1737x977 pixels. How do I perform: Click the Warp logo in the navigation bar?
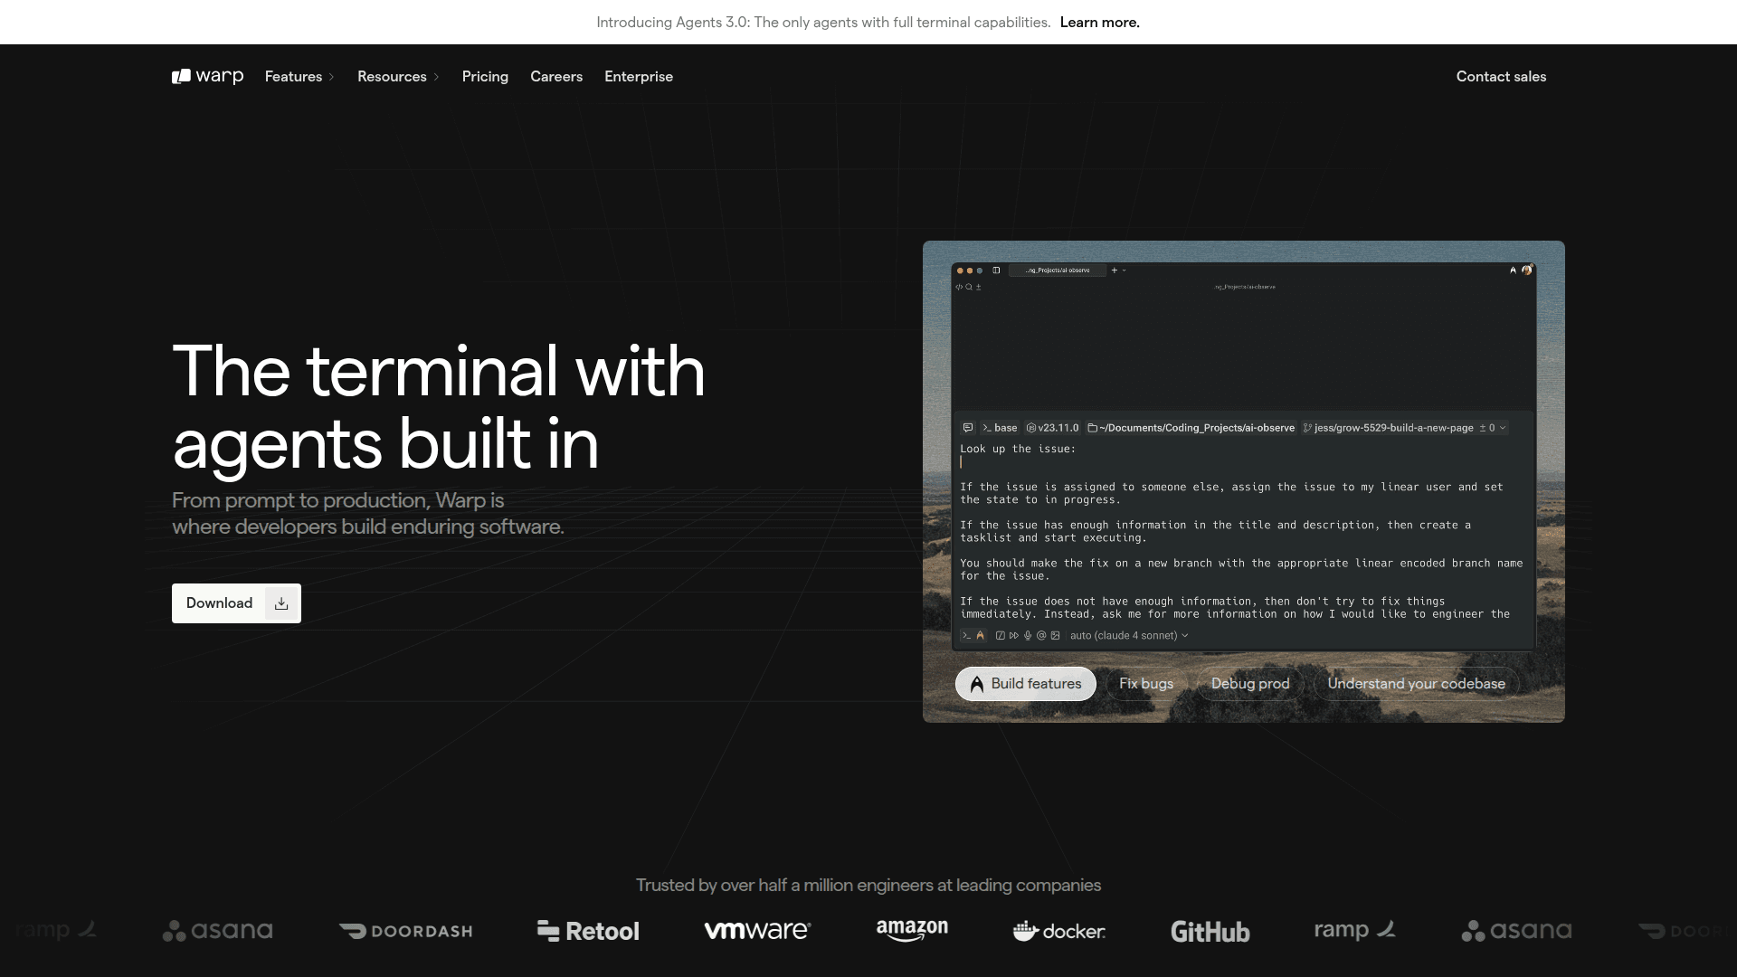(206, 77)
